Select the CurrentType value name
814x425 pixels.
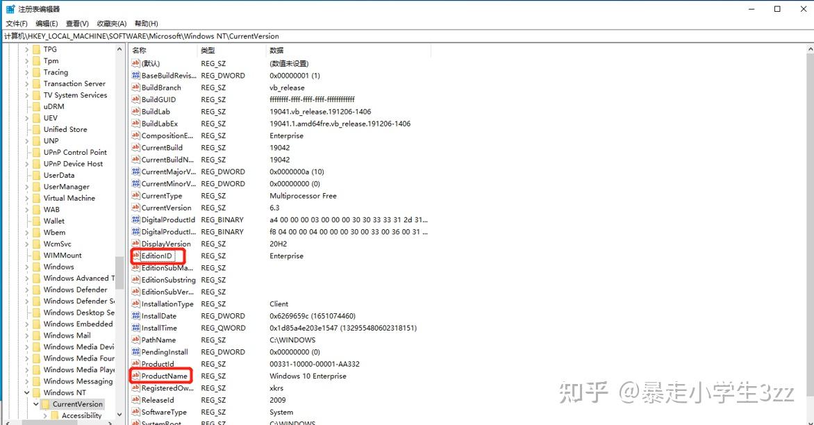click(x=162, y=196)
